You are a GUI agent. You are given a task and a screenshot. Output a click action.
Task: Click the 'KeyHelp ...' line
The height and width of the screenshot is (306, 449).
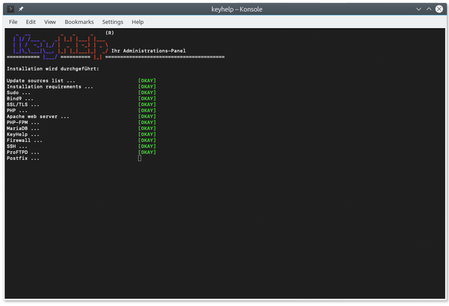(23, 135)
